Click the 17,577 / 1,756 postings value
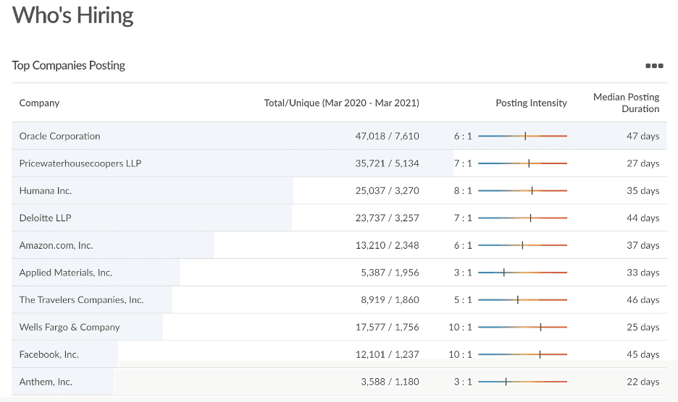678x402 pixels. coord(387,327)
